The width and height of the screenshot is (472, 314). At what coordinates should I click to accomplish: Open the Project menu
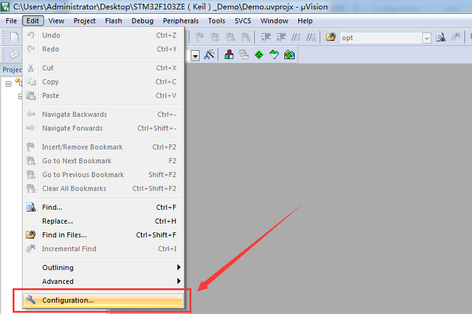84,21
